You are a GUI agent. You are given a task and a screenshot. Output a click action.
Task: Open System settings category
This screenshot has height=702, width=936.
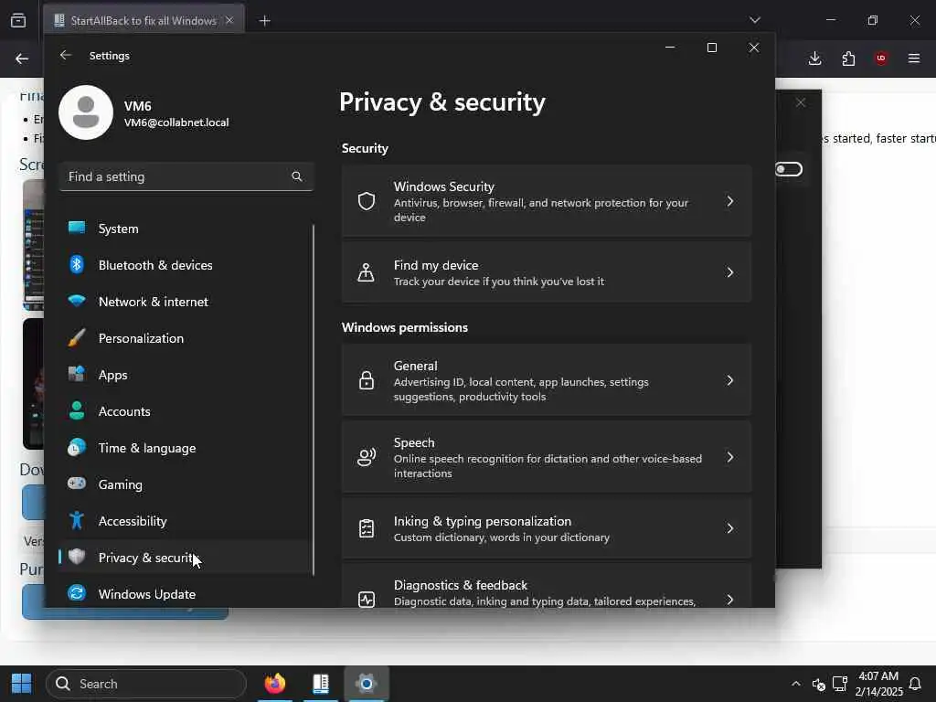click(185, 229)
